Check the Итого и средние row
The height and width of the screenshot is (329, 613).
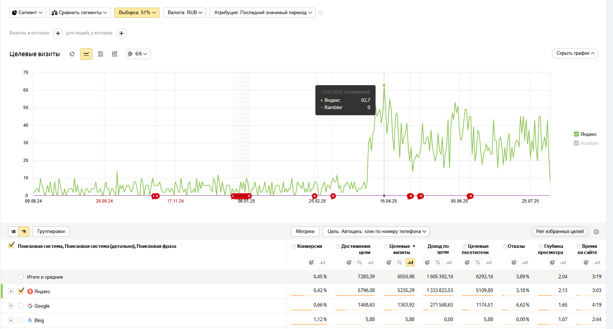(x=21, y=277)
